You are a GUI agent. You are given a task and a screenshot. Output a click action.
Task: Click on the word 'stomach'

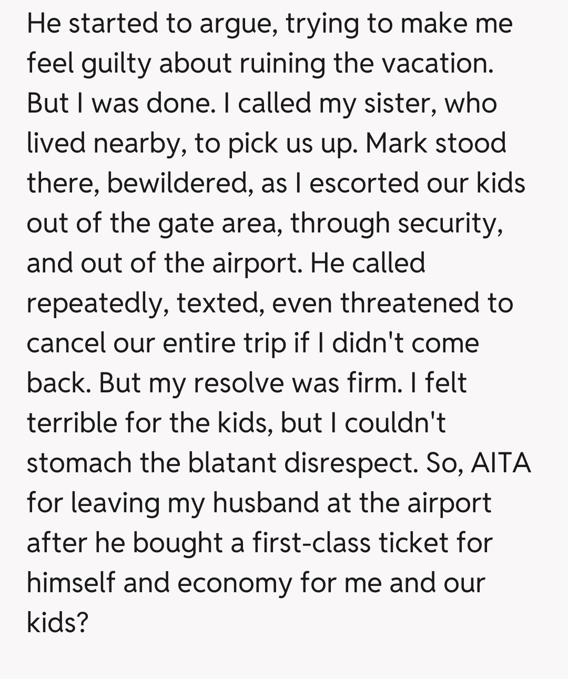coord(79,463)
